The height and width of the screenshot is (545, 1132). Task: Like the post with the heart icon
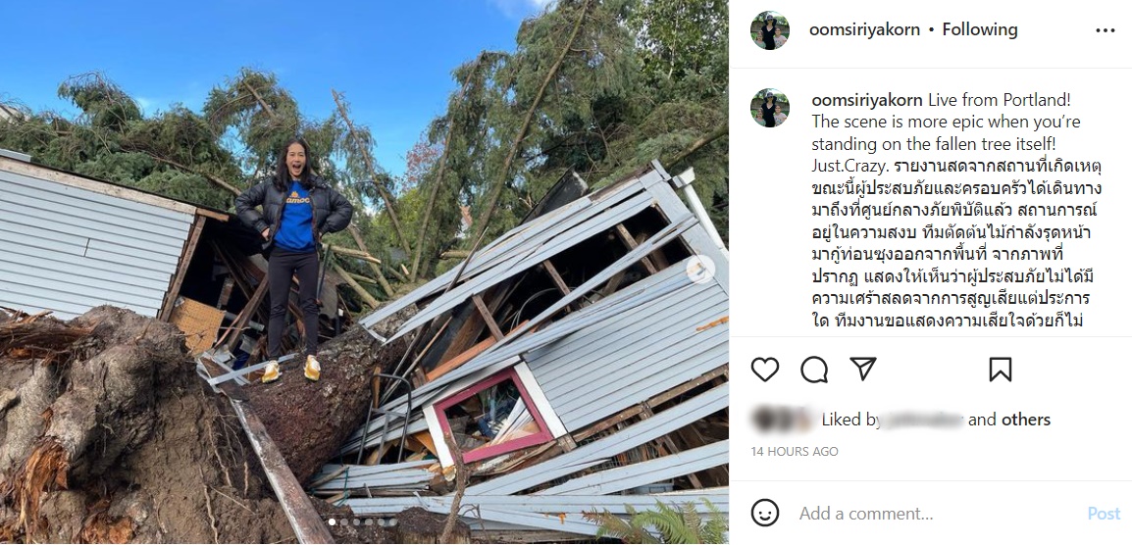764,370
